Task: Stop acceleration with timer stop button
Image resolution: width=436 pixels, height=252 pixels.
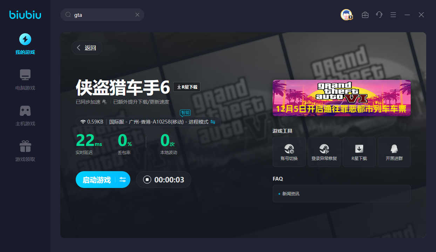Action: pyautogui.click(x=147, y=180)
